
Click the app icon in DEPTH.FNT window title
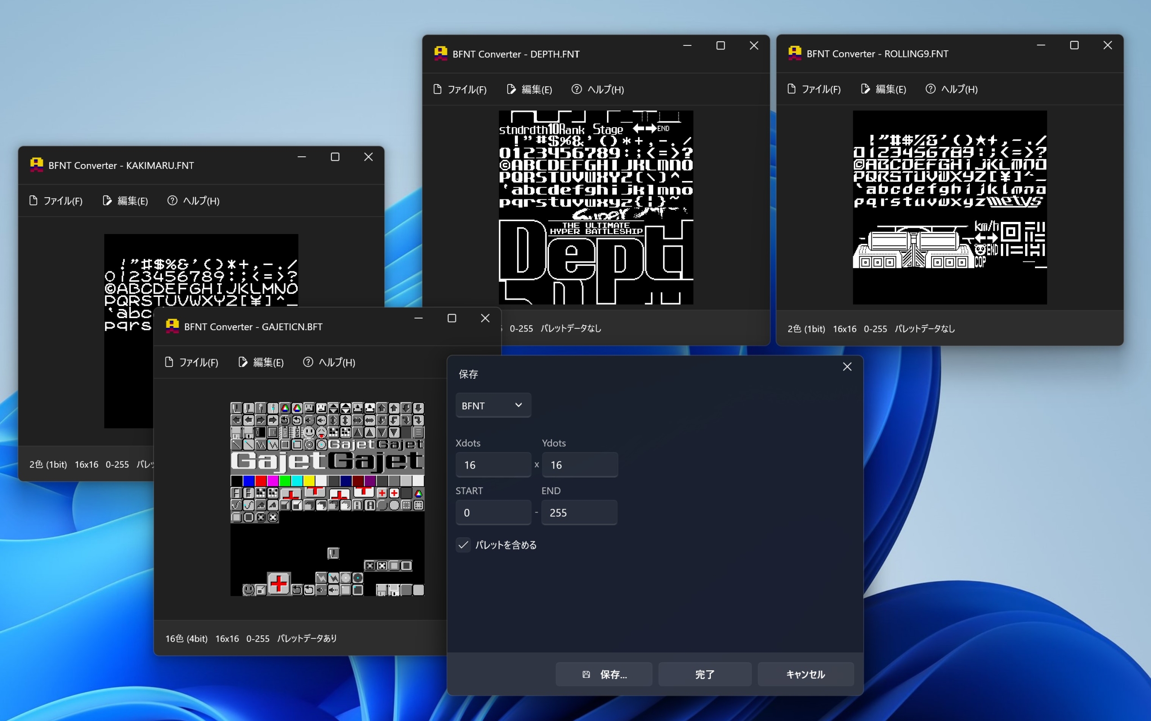click(x=440, y=53)
